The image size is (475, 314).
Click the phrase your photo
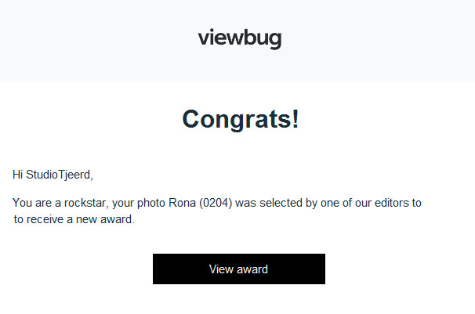139,203
